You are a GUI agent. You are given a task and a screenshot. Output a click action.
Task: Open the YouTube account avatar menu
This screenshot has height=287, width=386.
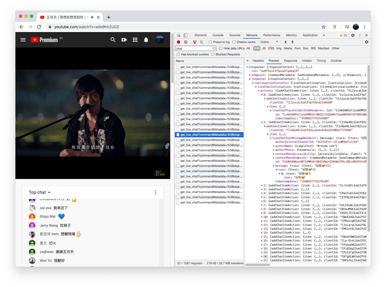pyautogui.click(x=160, y=40)
